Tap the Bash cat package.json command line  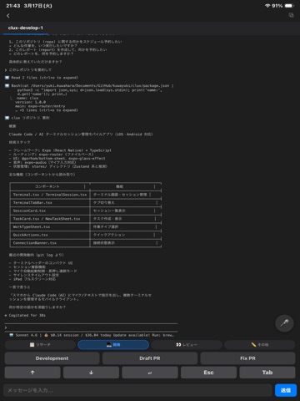pyautogui.click(x=89, y=86)
